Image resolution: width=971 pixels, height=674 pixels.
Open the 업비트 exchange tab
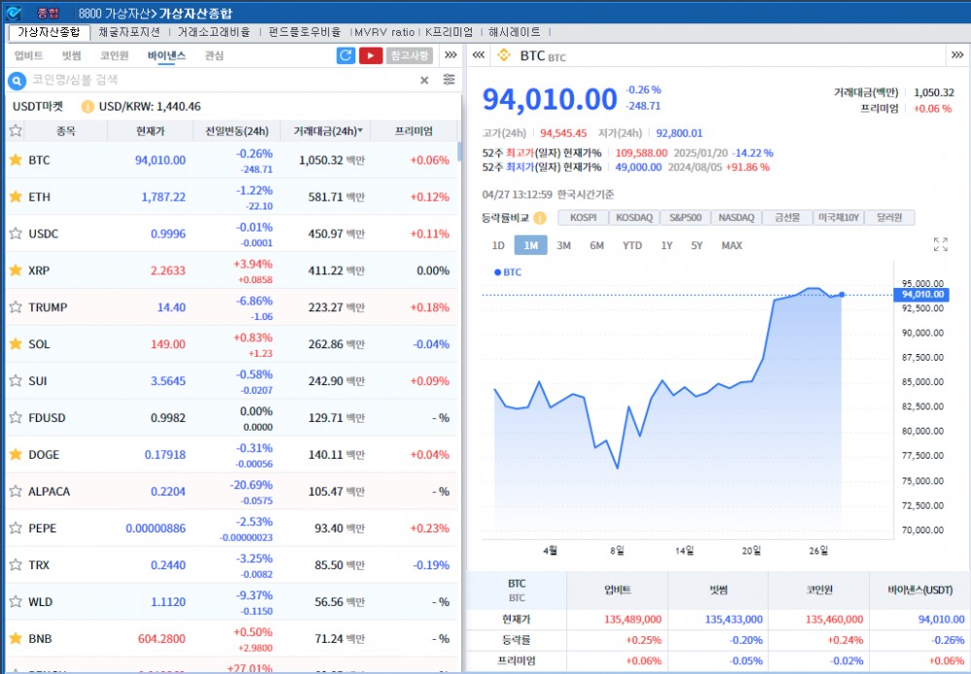pos(30,55)
